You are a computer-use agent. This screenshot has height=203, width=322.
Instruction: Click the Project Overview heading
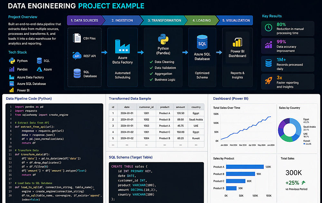[x=23, y=17]
